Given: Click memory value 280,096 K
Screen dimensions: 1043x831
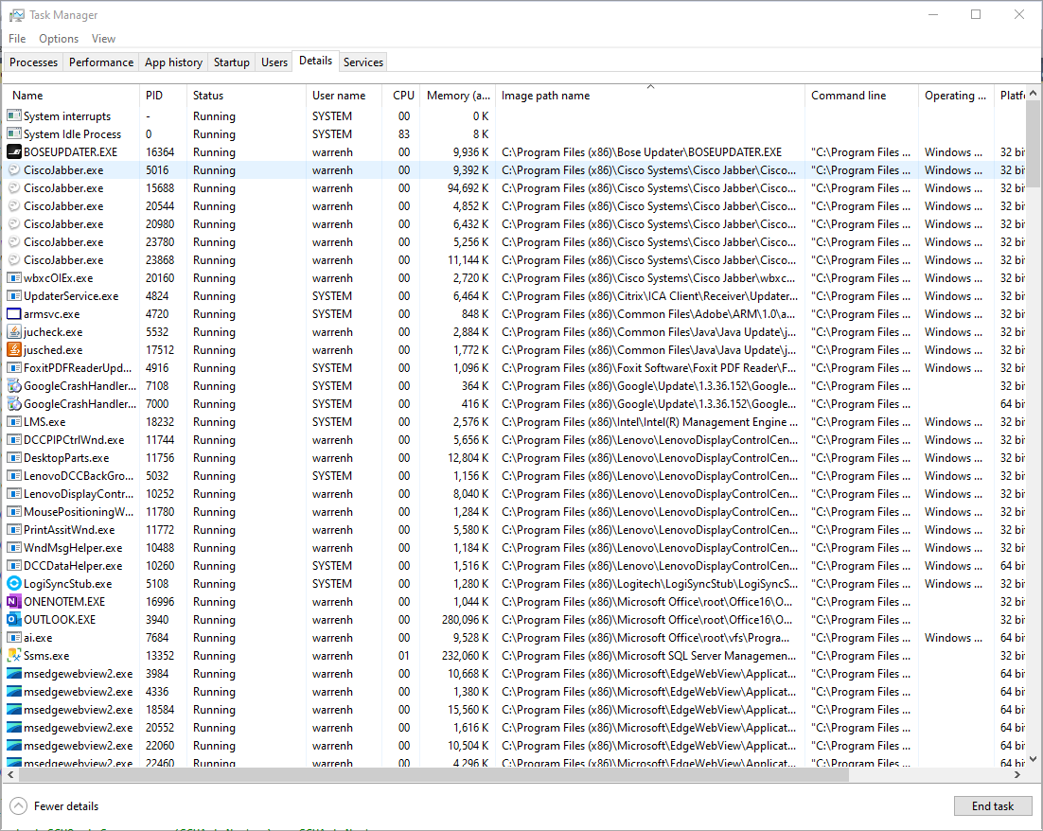Looking at the screenshot, I should (465, 619).
